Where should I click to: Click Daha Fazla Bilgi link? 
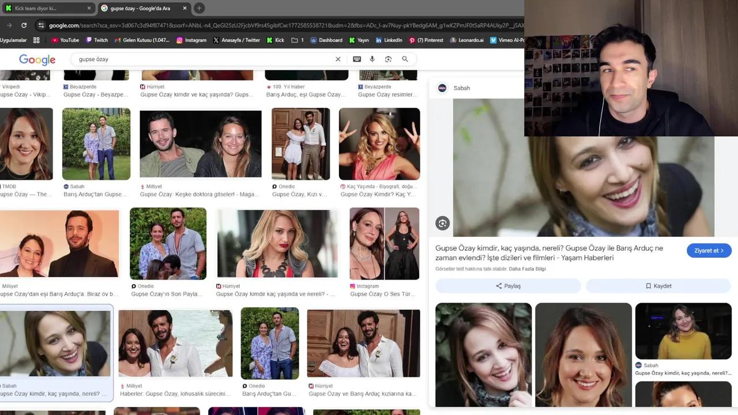[x=527, y=269]
